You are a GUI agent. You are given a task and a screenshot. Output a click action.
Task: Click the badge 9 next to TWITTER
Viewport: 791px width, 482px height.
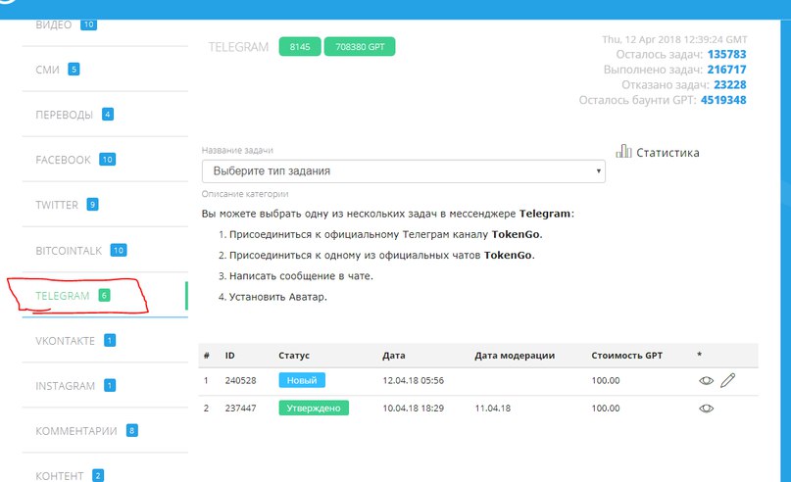[x=92, y=205]
